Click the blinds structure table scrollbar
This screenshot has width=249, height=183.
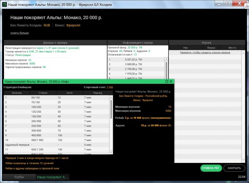111,110
